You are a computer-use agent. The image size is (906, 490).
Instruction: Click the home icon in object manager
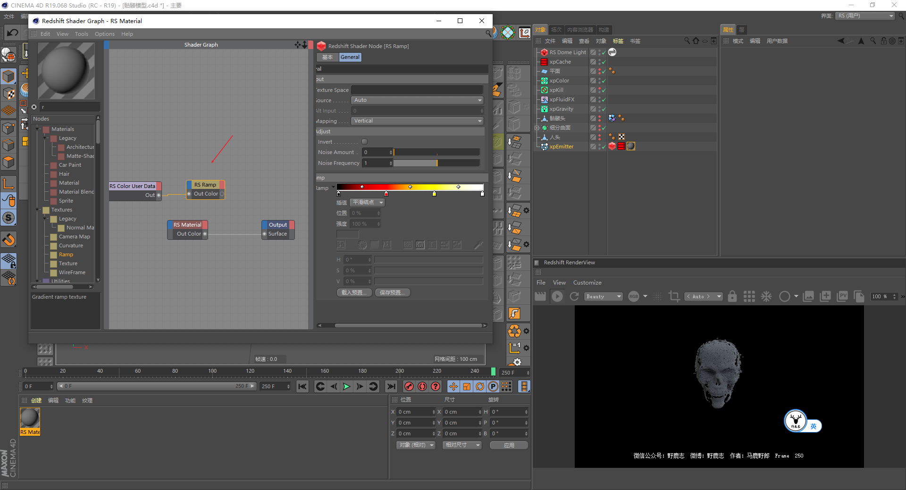[x=696, y=41]
